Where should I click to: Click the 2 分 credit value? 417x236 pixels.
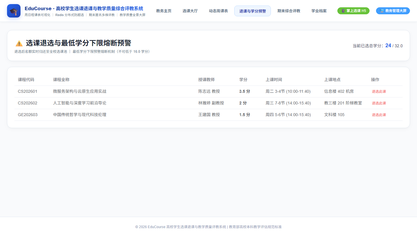pos(243,103)
